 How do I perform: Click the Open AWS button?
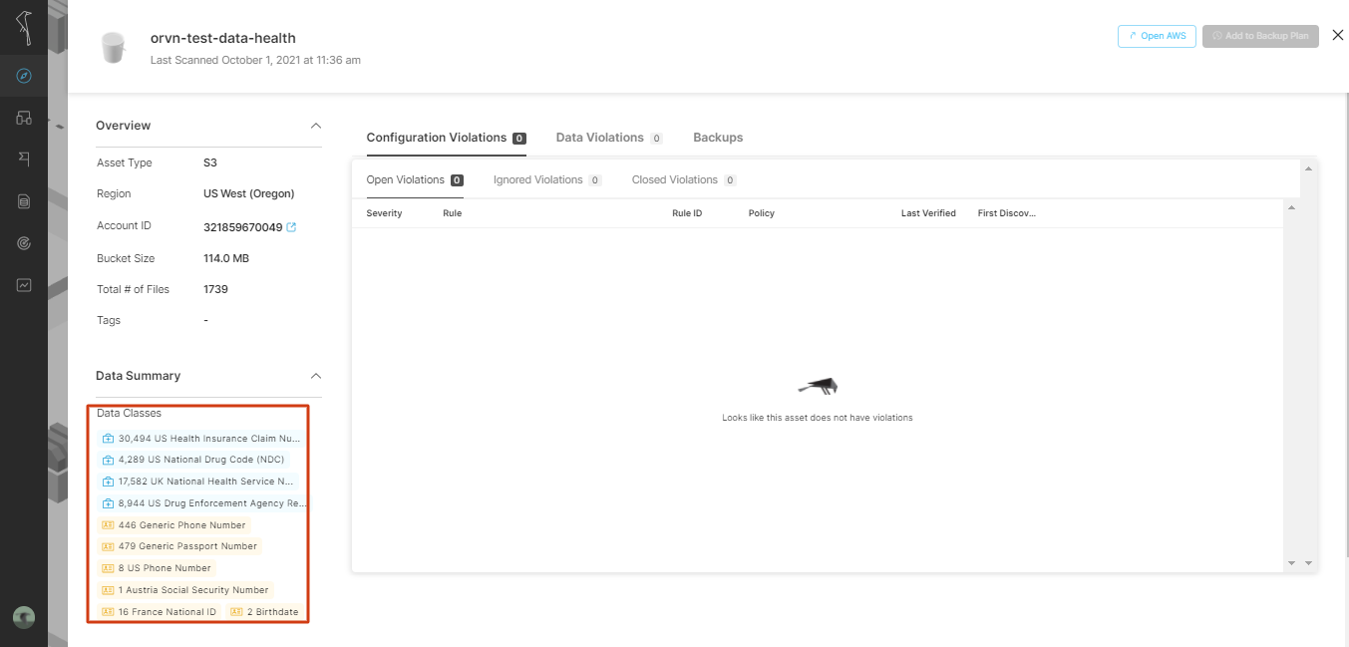(1157, 36)
